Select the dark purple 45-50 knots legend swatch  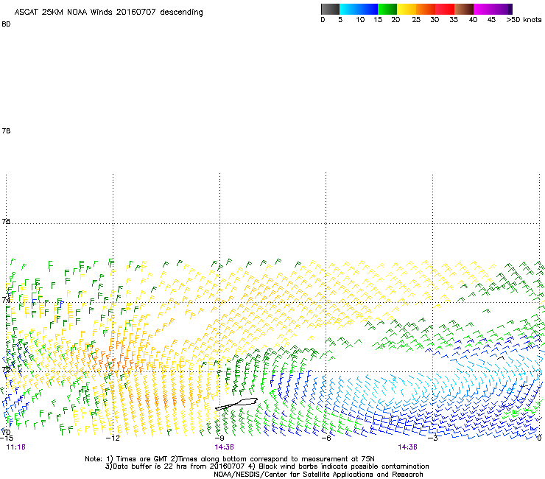[x=502, y=9]
